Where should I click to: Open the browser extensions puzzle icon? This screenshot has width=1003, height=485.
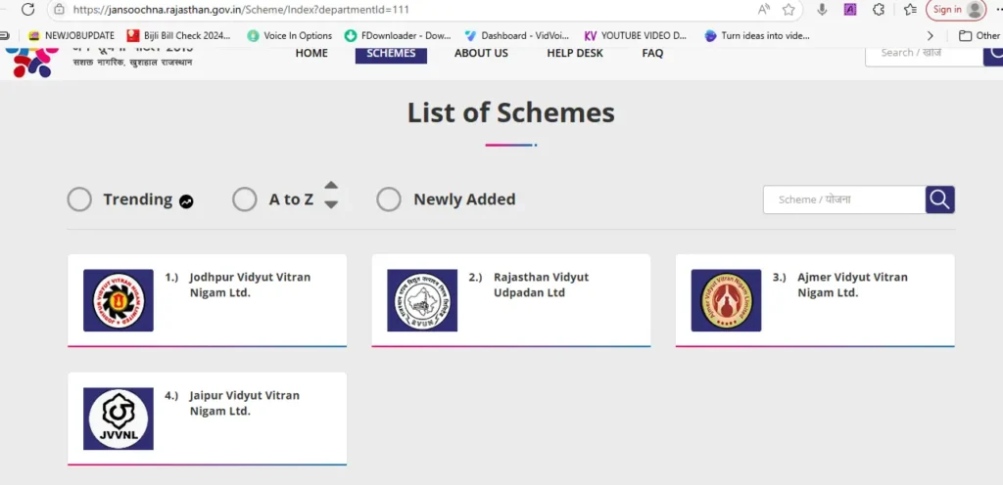879,10
